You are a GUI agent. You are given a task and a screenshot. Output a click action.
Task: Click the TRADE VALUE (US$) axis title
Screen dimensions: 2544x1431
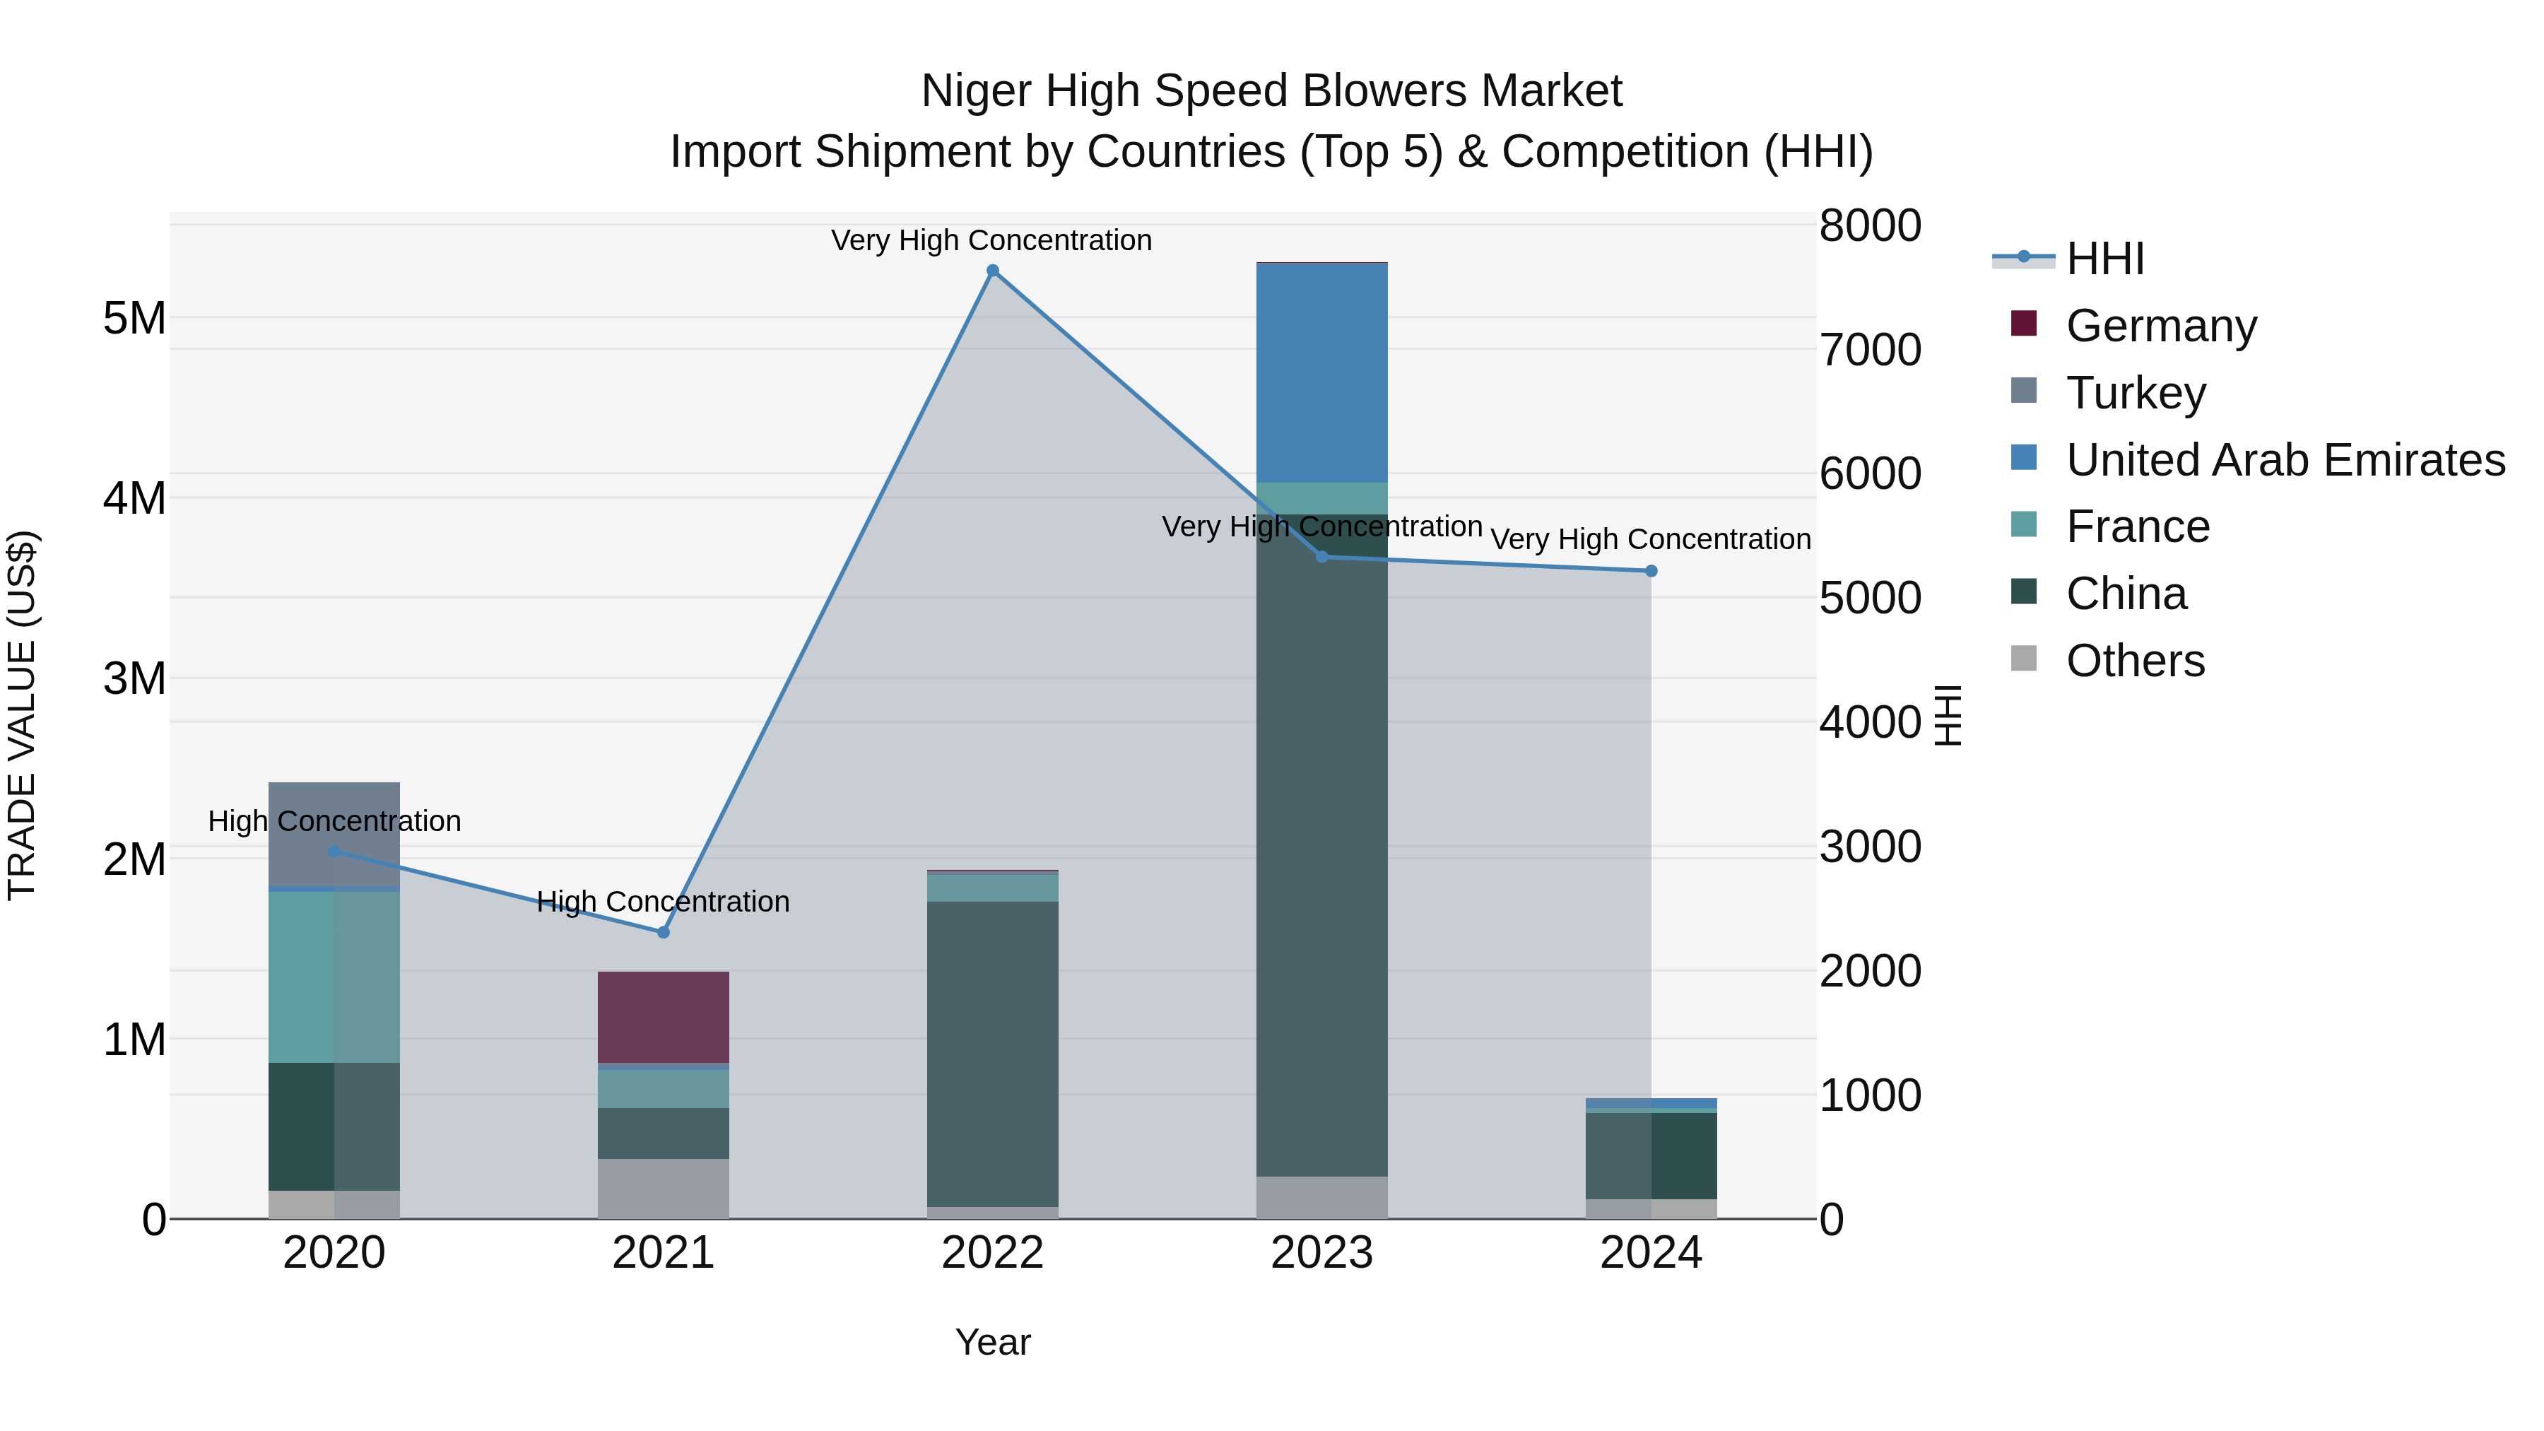(x=22, y=716)
